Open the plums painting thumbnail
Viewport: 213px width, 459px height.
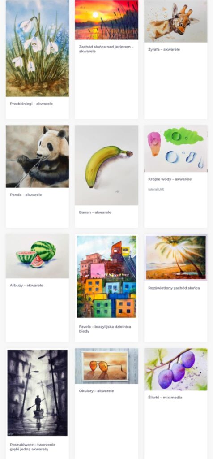(x=175, y=369)
